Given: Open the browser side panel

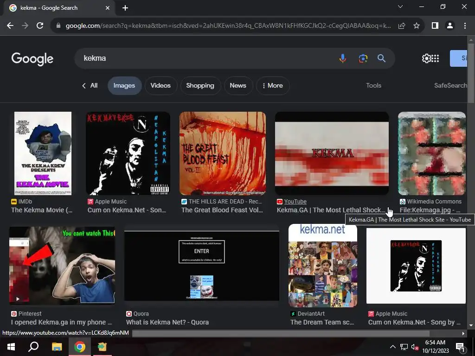Looking at the screenshot, I should tap(435, 26).
